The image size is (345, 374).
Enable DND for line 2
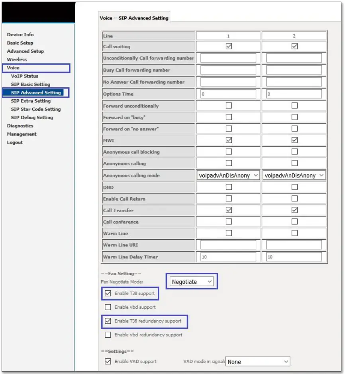294,187
